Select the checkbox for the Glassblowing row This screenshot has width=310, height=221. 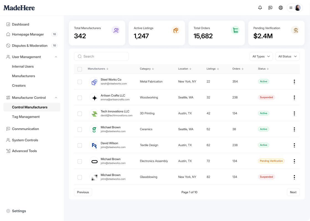tap(80, 177)
